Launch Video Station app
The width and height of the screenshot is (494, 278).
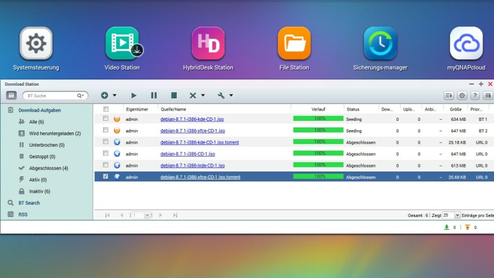coord(123,43)
